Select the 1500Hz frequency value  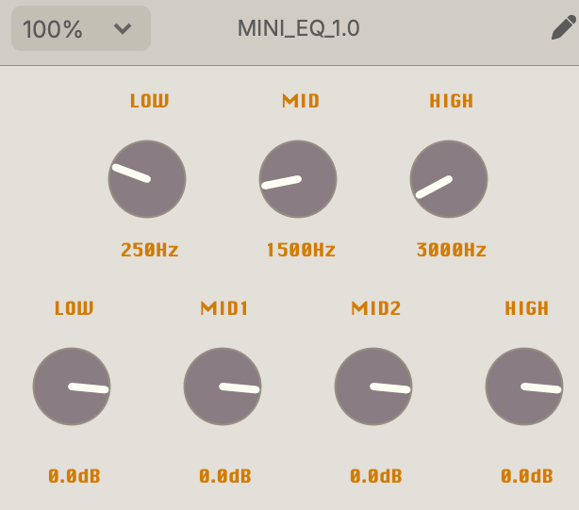pyautogui.click(x=300, y=250)
